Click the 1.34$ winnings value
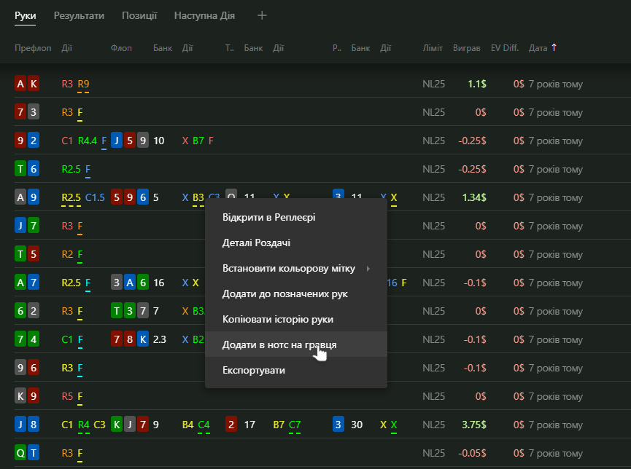Image resolution: width=631 pixels, height=469 pixels. (474, 197)
